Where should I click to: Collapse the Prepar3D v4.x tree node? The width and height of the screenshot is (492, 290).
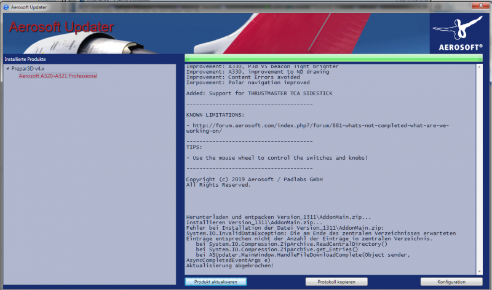(x=7, y=68)
